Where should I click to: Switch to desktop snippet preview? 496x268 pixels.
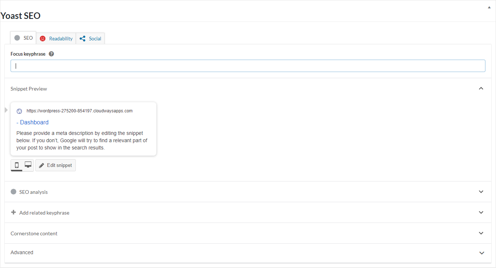click(28, 165)
